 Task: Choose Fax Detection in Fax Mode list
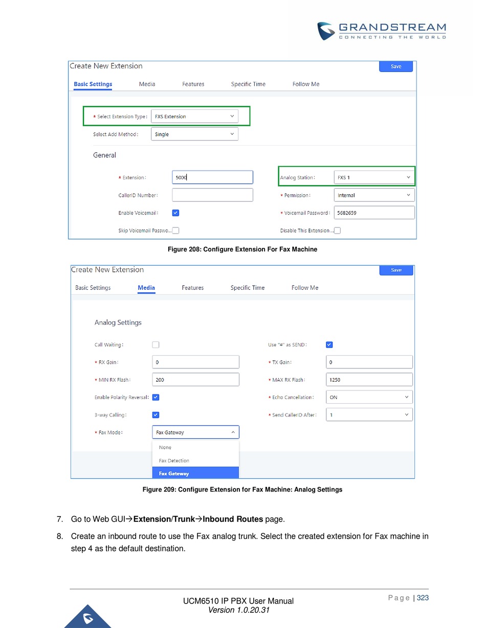196,460
